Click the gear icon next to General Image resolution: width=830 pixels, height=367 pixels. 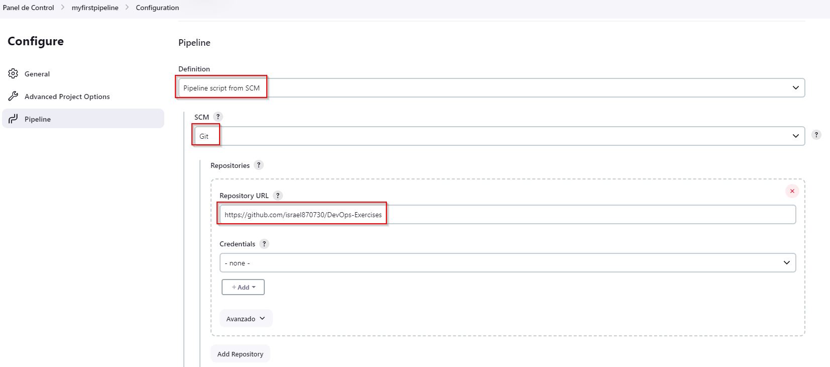(13, 74)
